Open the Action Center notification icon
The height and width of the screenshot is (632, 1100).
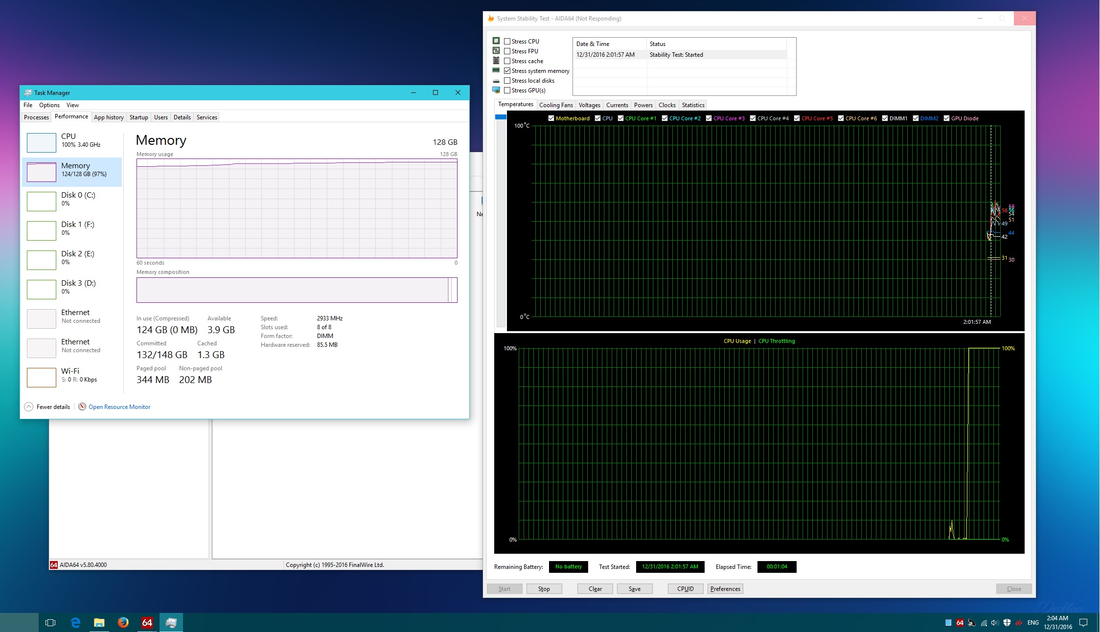(x=1083, y=623)
